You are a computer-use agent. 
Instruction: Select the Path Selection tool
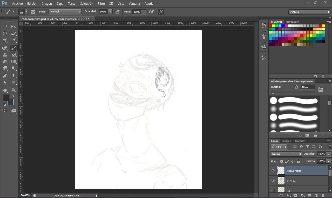pyautogui.click(x=5, y=83)
